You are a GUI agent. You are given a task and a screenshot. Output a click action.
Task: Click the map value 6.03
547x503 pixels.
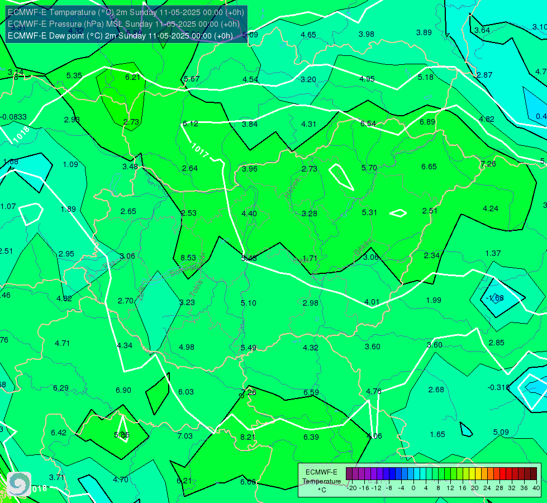(186, 392)
